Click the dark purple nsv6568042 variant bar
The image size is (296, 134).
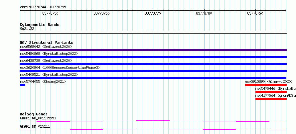click(153, 50)
